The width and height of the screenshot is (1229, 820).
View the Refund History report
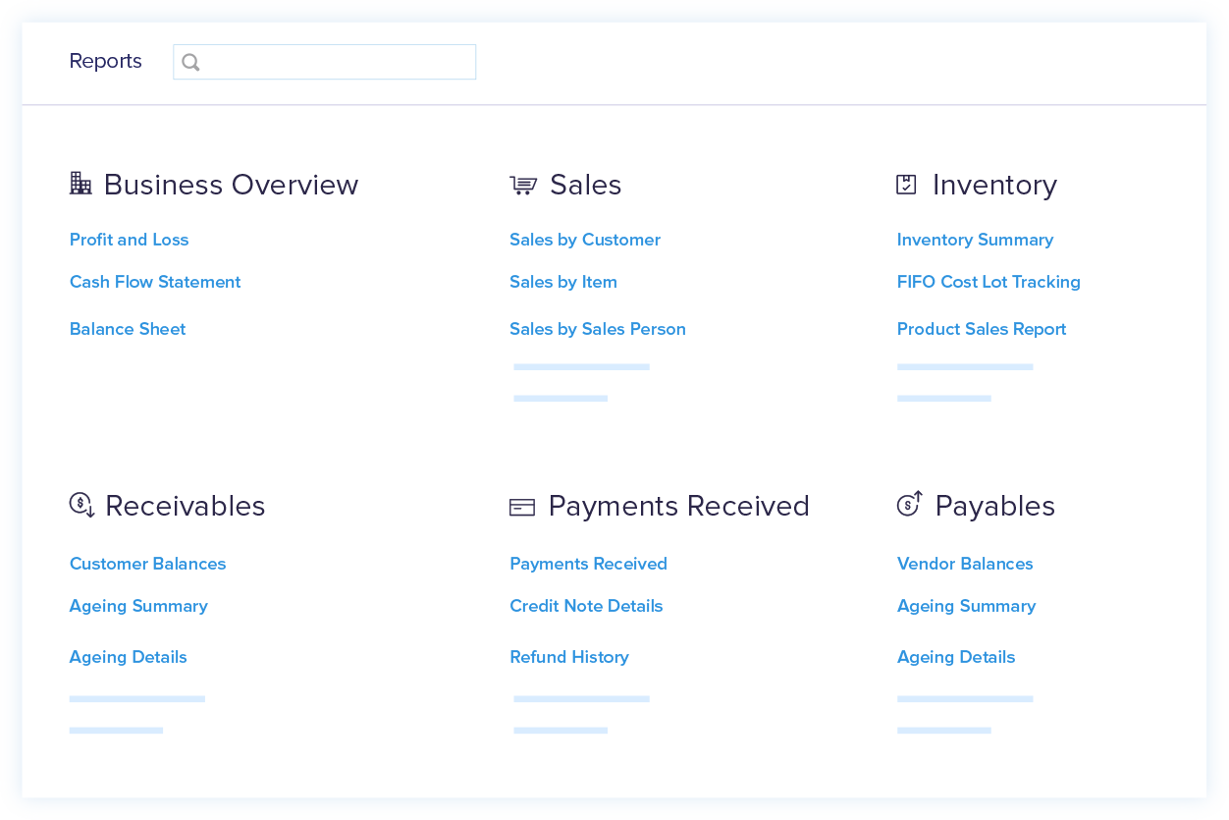(569, 657)
